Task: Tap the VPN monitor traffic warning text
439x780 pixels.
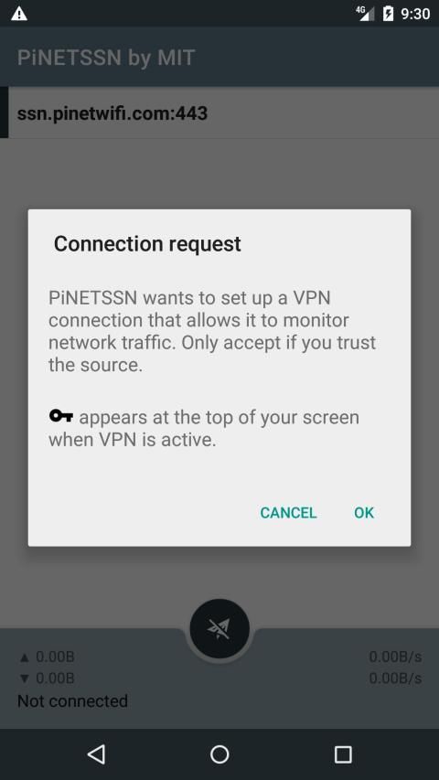Action: [212, 331]
